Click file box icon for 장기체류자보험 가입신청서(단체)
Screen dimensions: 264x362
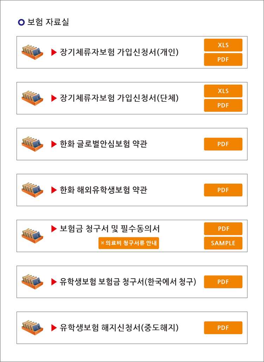[32, 98]
